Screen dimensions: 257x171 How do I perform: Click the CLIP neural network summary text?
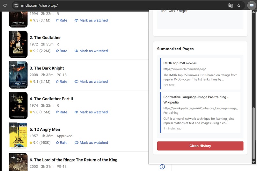[x=198, y=121]
